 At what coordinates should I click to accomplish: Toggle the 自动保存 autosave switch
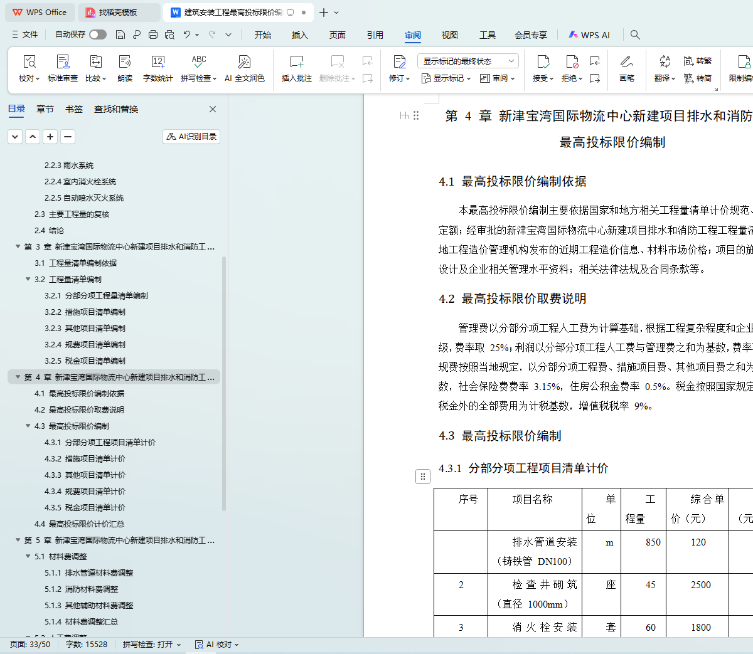click(97, 34)
